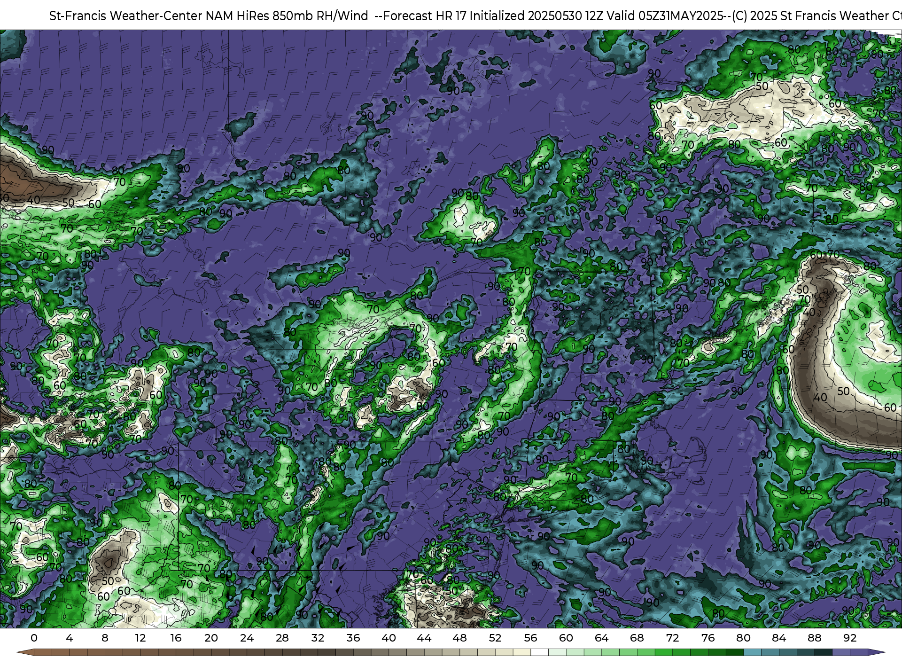Click the white colorbar swatch under 56
The height and width of the screenshot is (658, 902).
[x=539, y=652]
